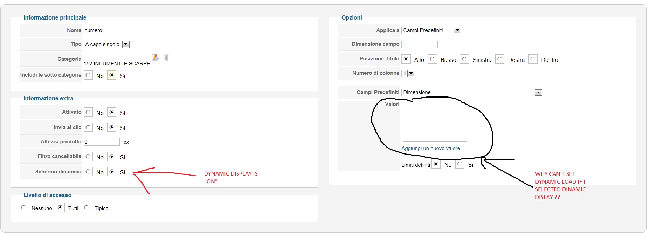Set Posizione Titolo to Sinistra
The width and height of the screenshot is (650, 236).
(464, 59)
